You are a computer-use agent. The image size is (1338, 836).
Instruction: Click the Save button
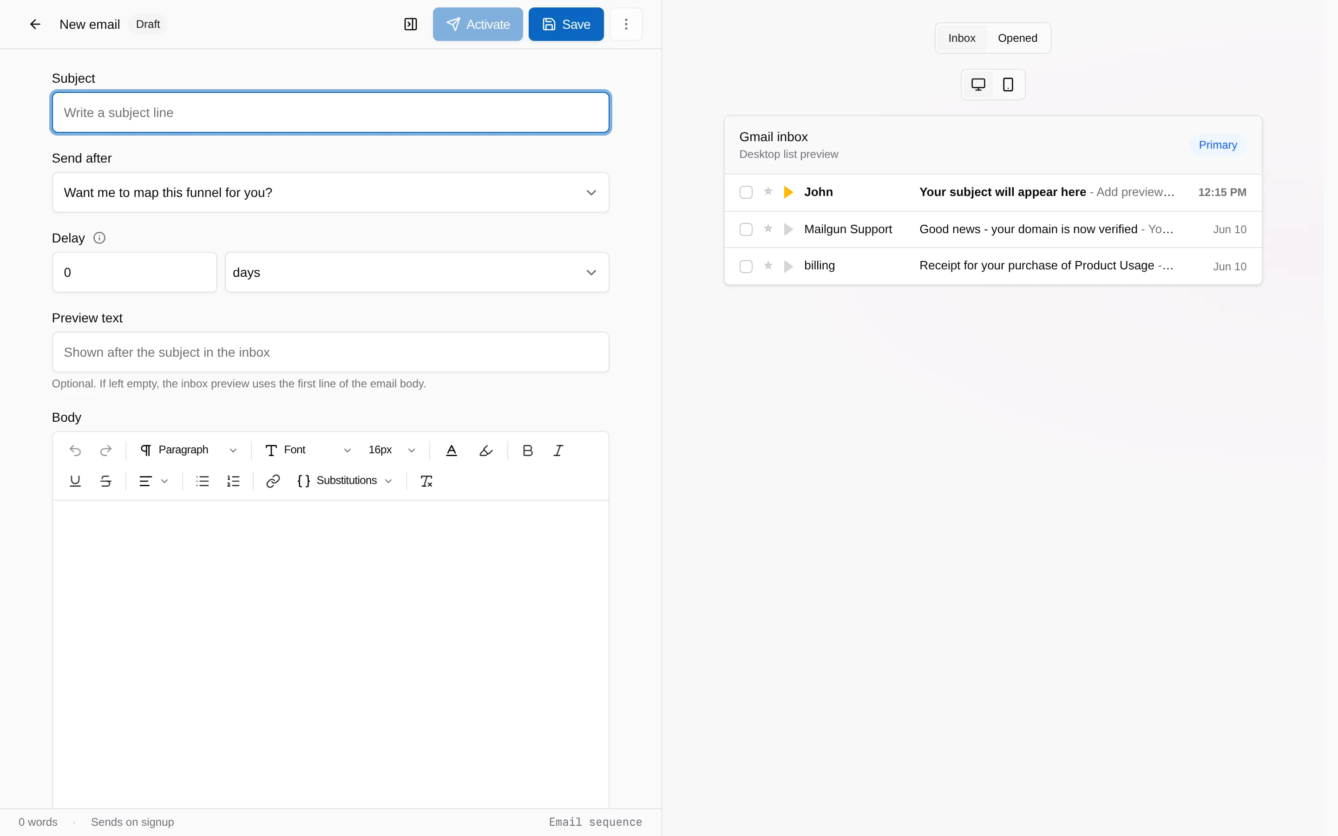tap(565, 24)
